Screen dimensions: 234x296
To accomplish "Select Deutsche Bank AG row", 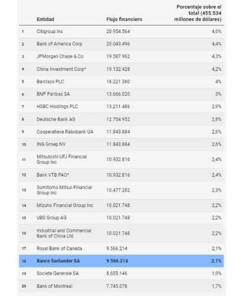I will [x=121, y=120].
